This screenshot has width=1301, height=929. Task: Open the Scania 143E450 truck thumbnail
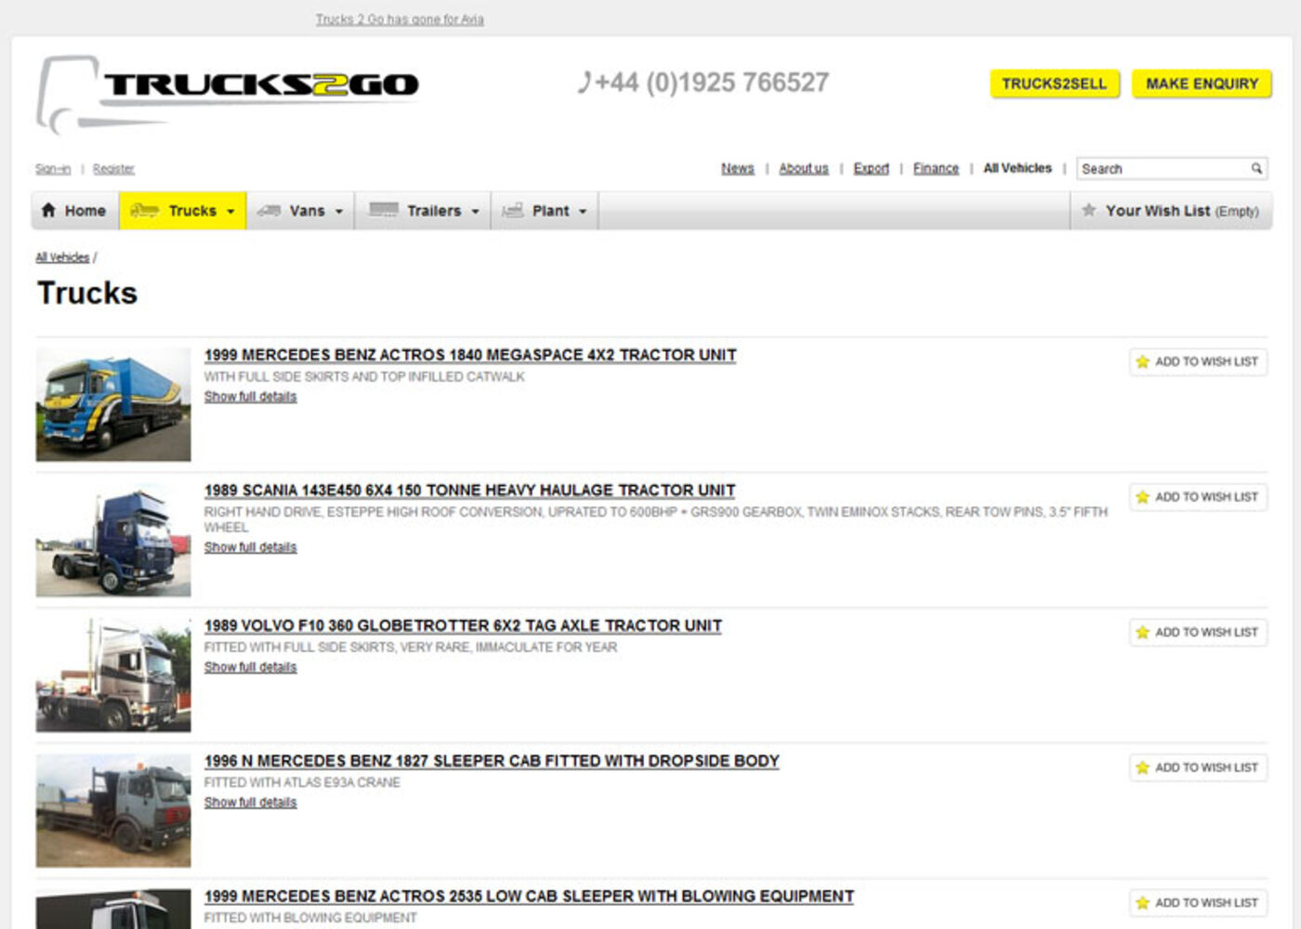(x=113, y=540)
